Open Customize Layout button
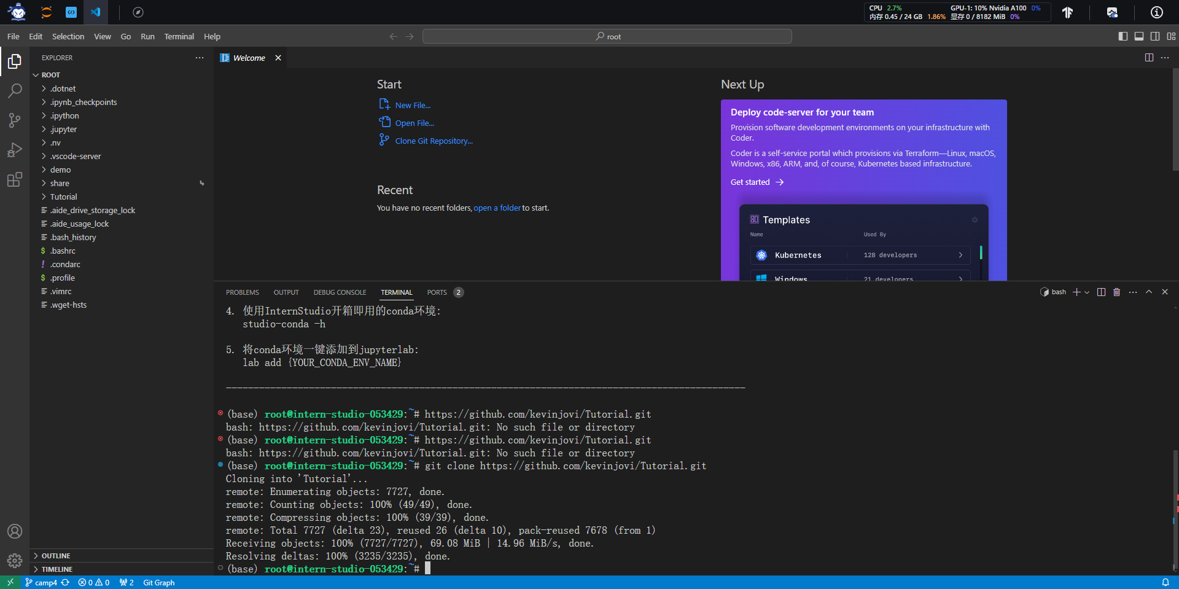Screen dimensions: 1179x589 click(x=1171, y=36)
